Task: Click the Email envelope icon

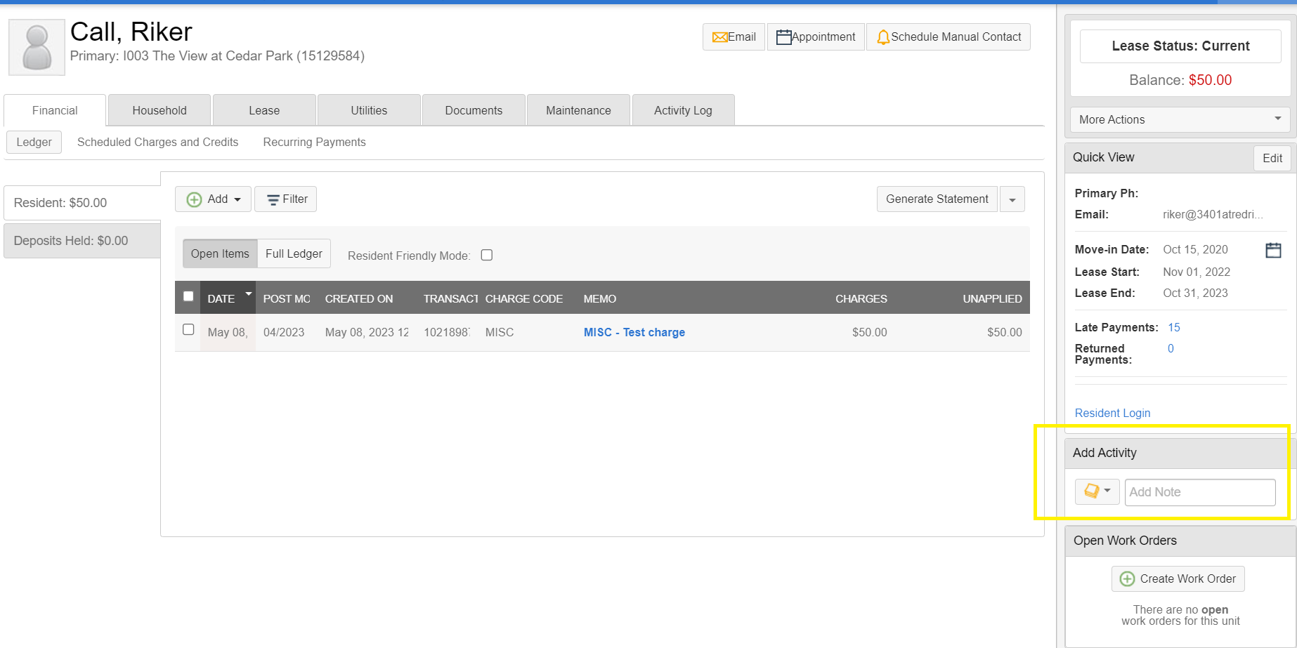Action: click(719, 37)
